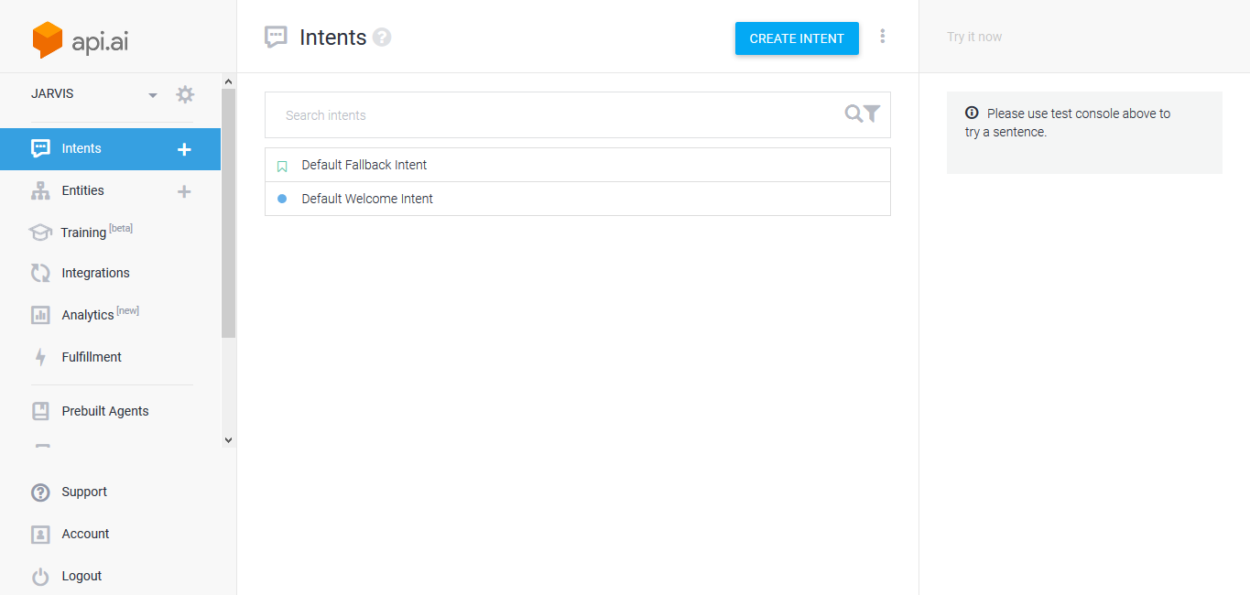
Task: Open the three-dot menu beside Create Intent
Action: point(883,36)
